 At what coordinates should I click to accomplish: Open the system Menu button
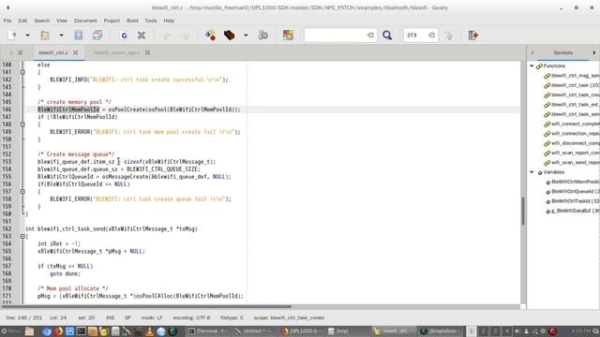tap(10, 331)
